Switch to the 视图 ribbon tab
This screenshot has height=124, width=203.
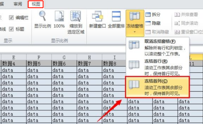point(36,4)
